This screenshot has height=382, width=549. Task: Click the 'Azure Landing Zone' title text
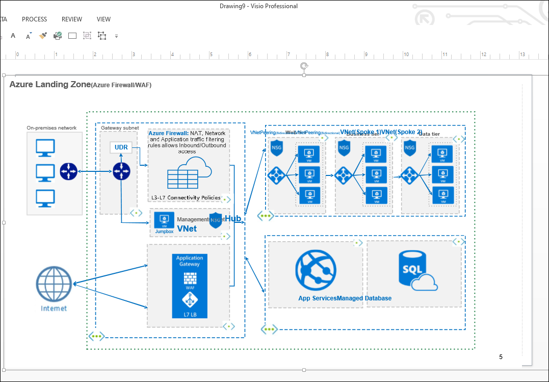pos(50,85)
